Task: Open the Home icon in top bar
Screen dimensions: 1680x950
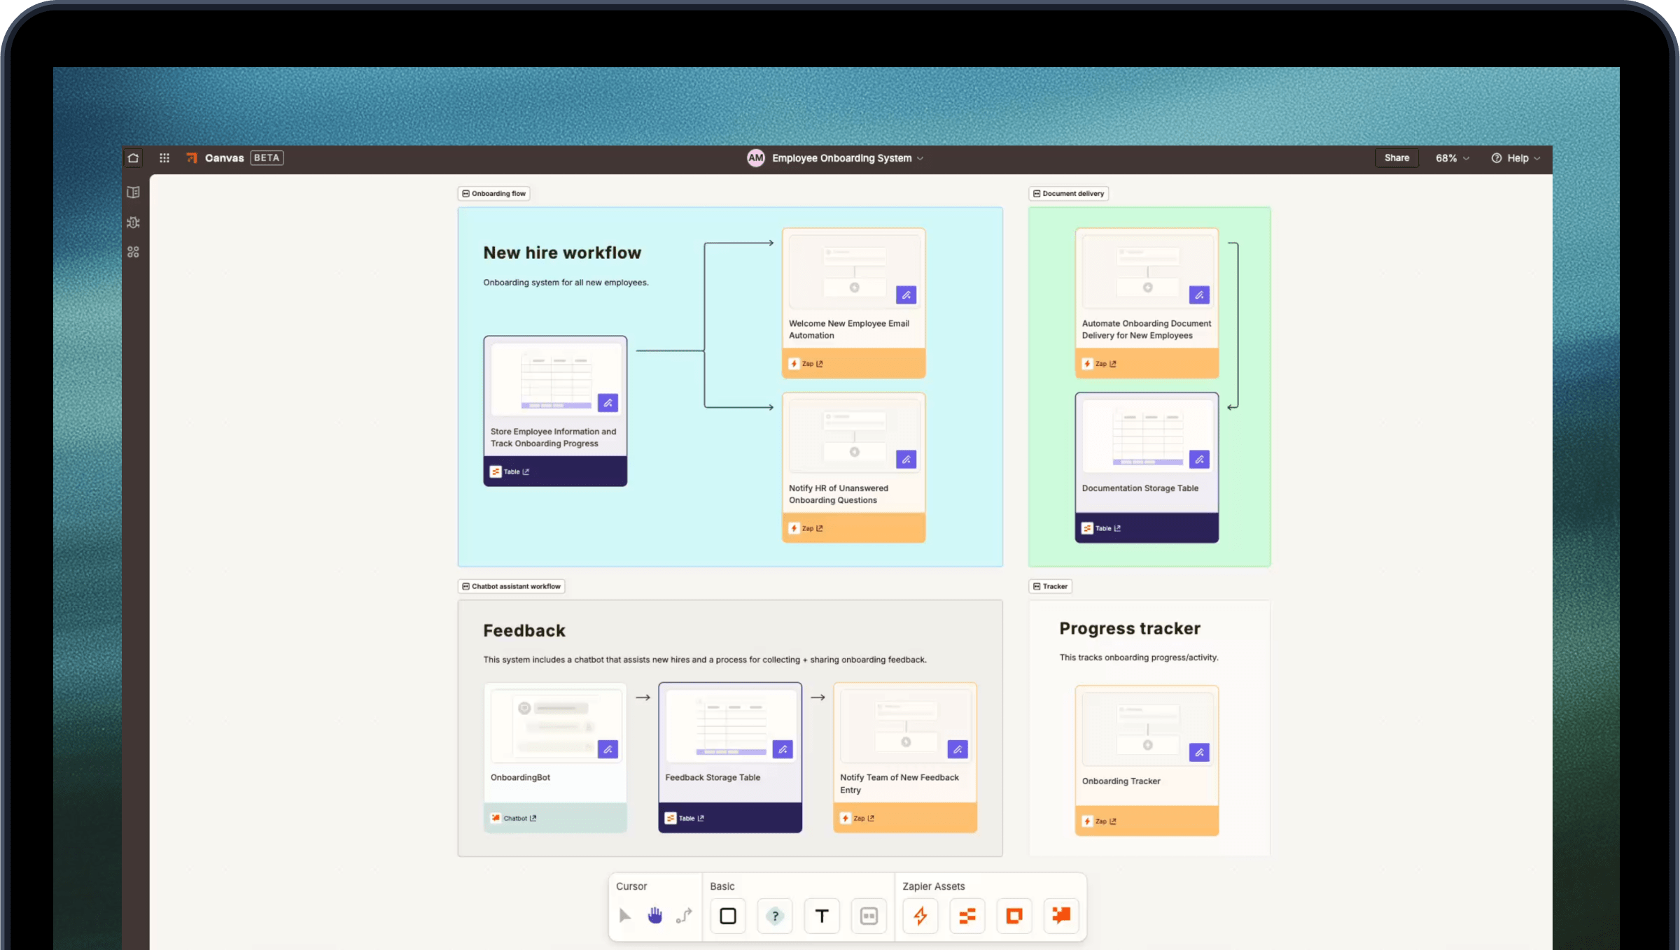Action: pos(133,157)
